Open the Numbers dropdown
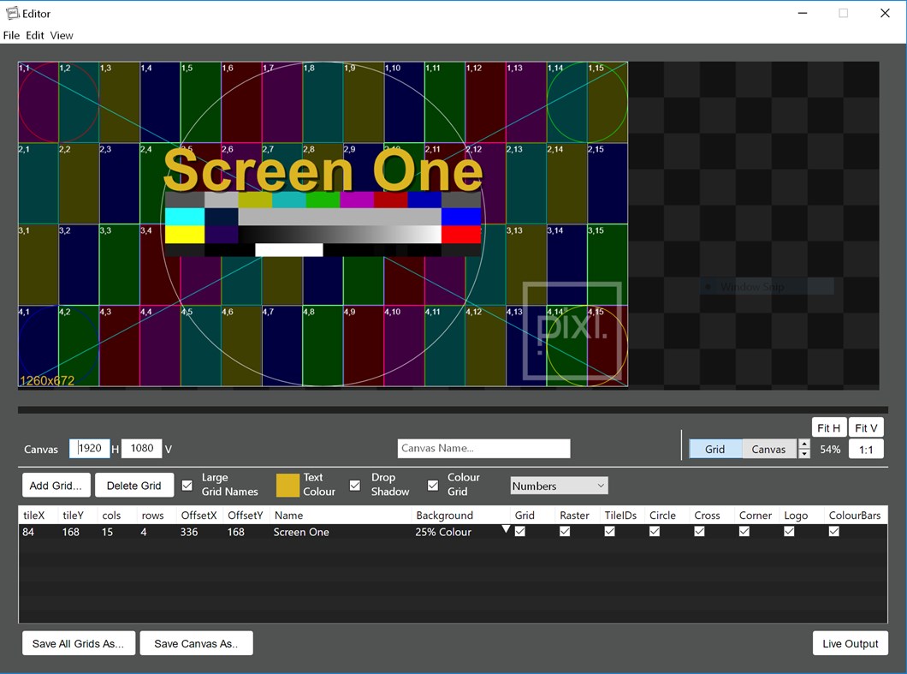This screenshot has width=907, height=674. (559, 485)
